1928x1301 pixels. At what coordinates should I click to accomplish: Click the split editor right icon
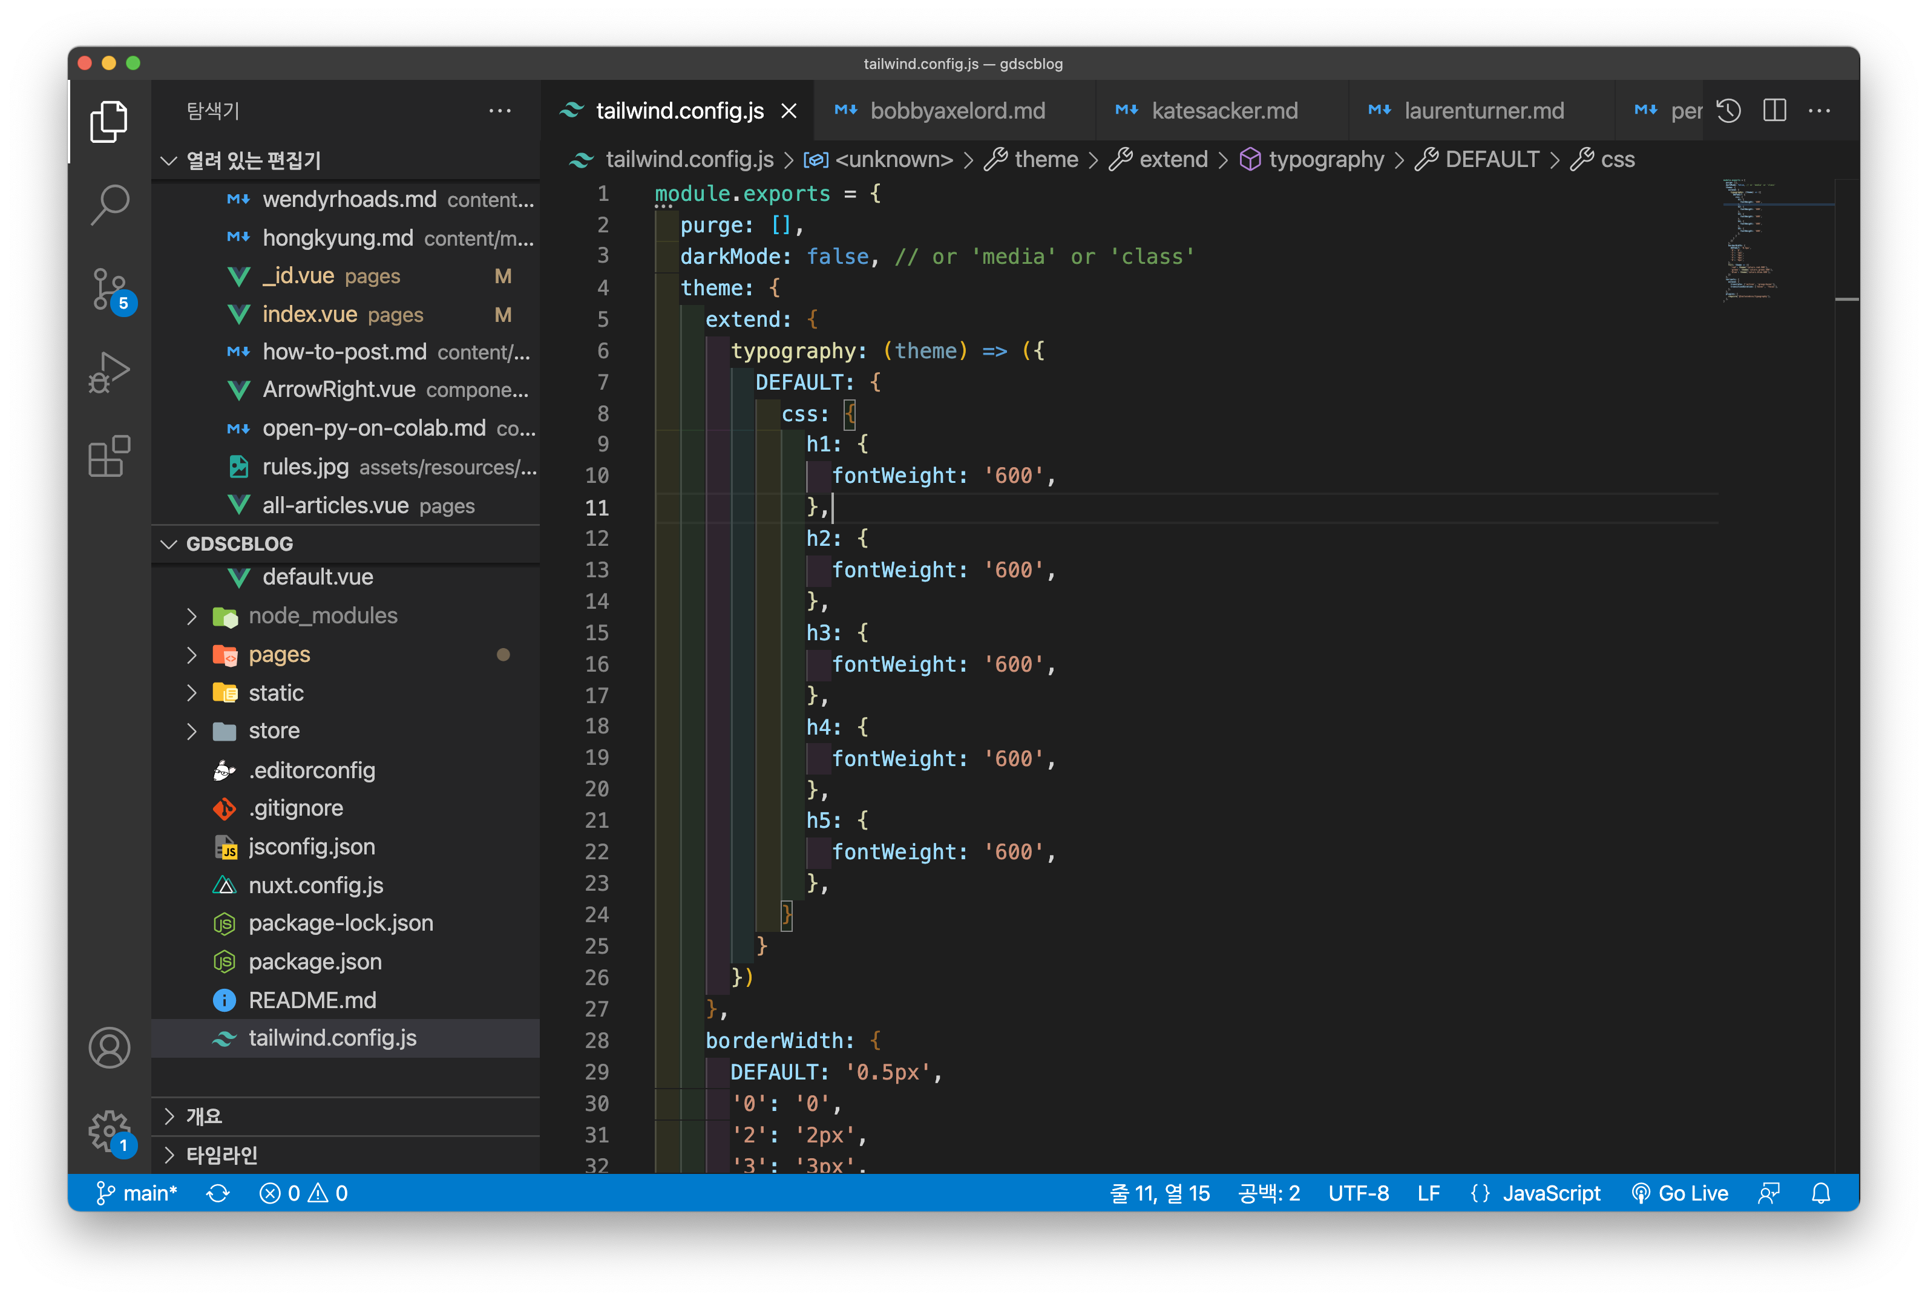pos(1774,110)
